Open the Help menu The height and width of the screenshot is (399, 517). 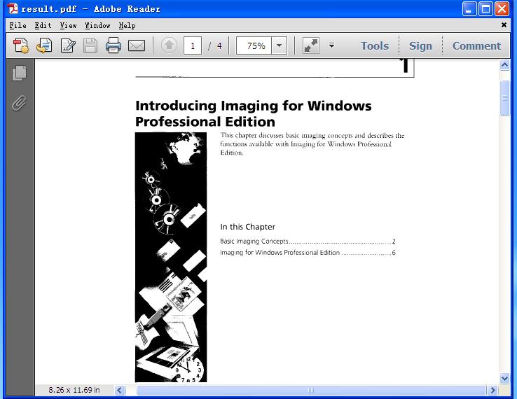point(127,25)
